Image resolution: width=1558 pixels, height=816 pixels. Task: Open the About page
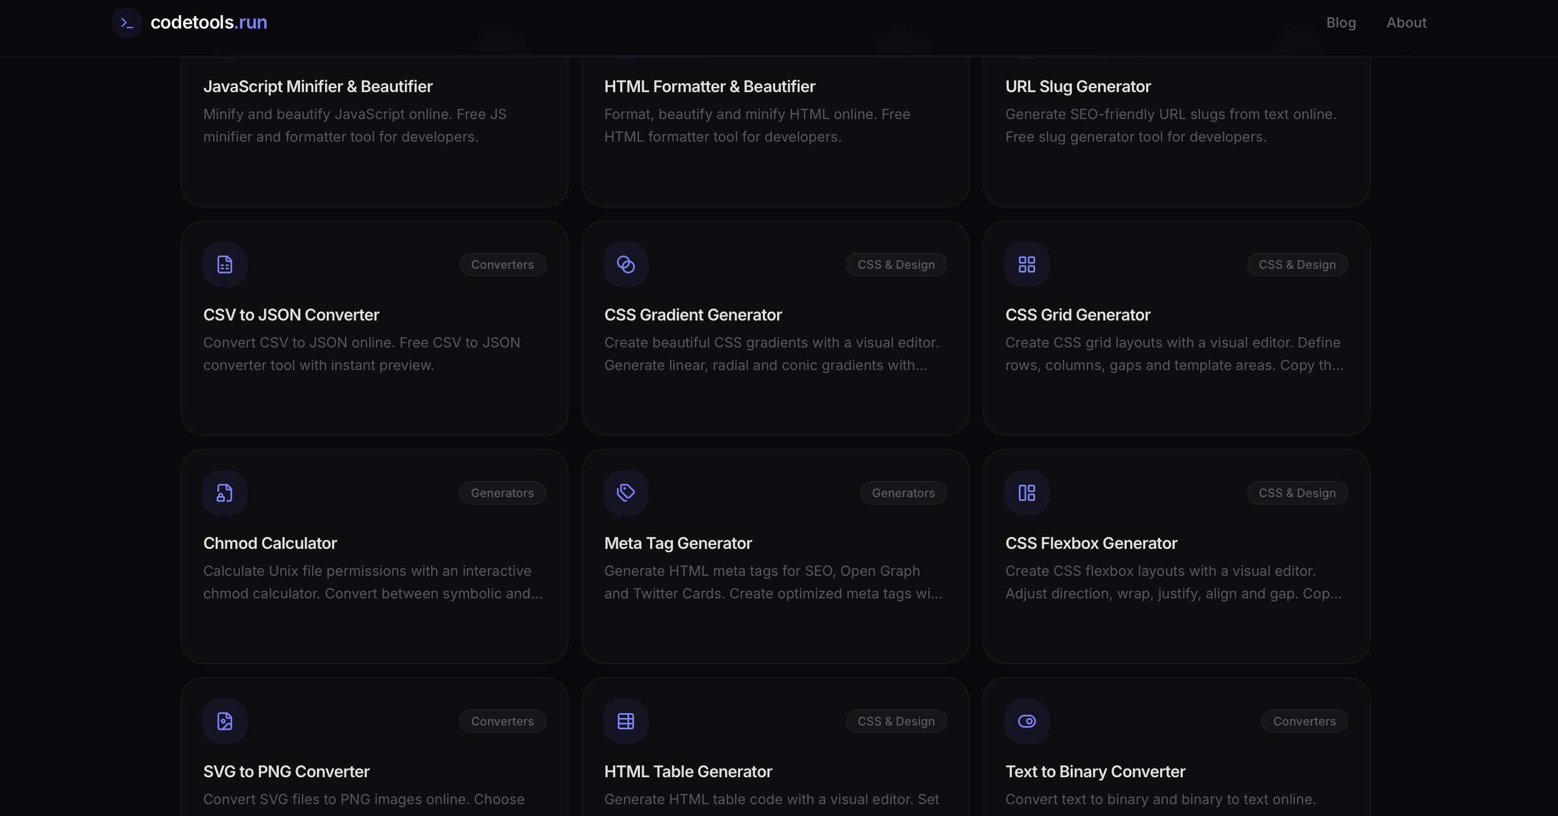pos(1406,23)
